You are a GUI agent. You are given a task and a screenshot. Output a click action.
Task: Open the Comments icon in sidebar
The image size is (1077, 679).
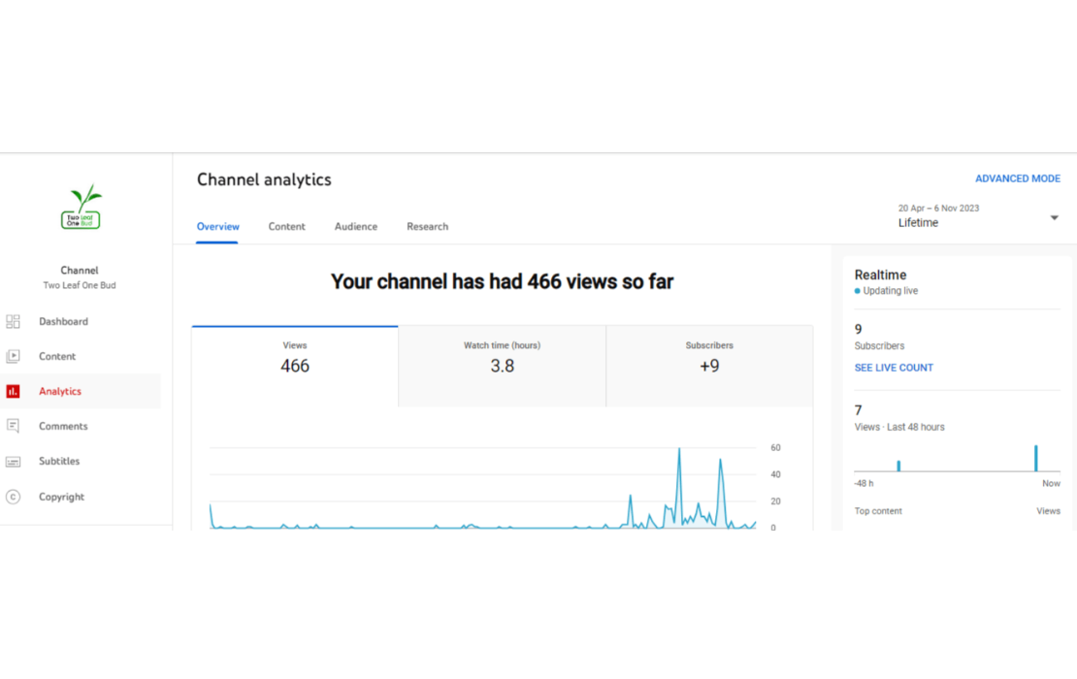[x=13, y=427]
